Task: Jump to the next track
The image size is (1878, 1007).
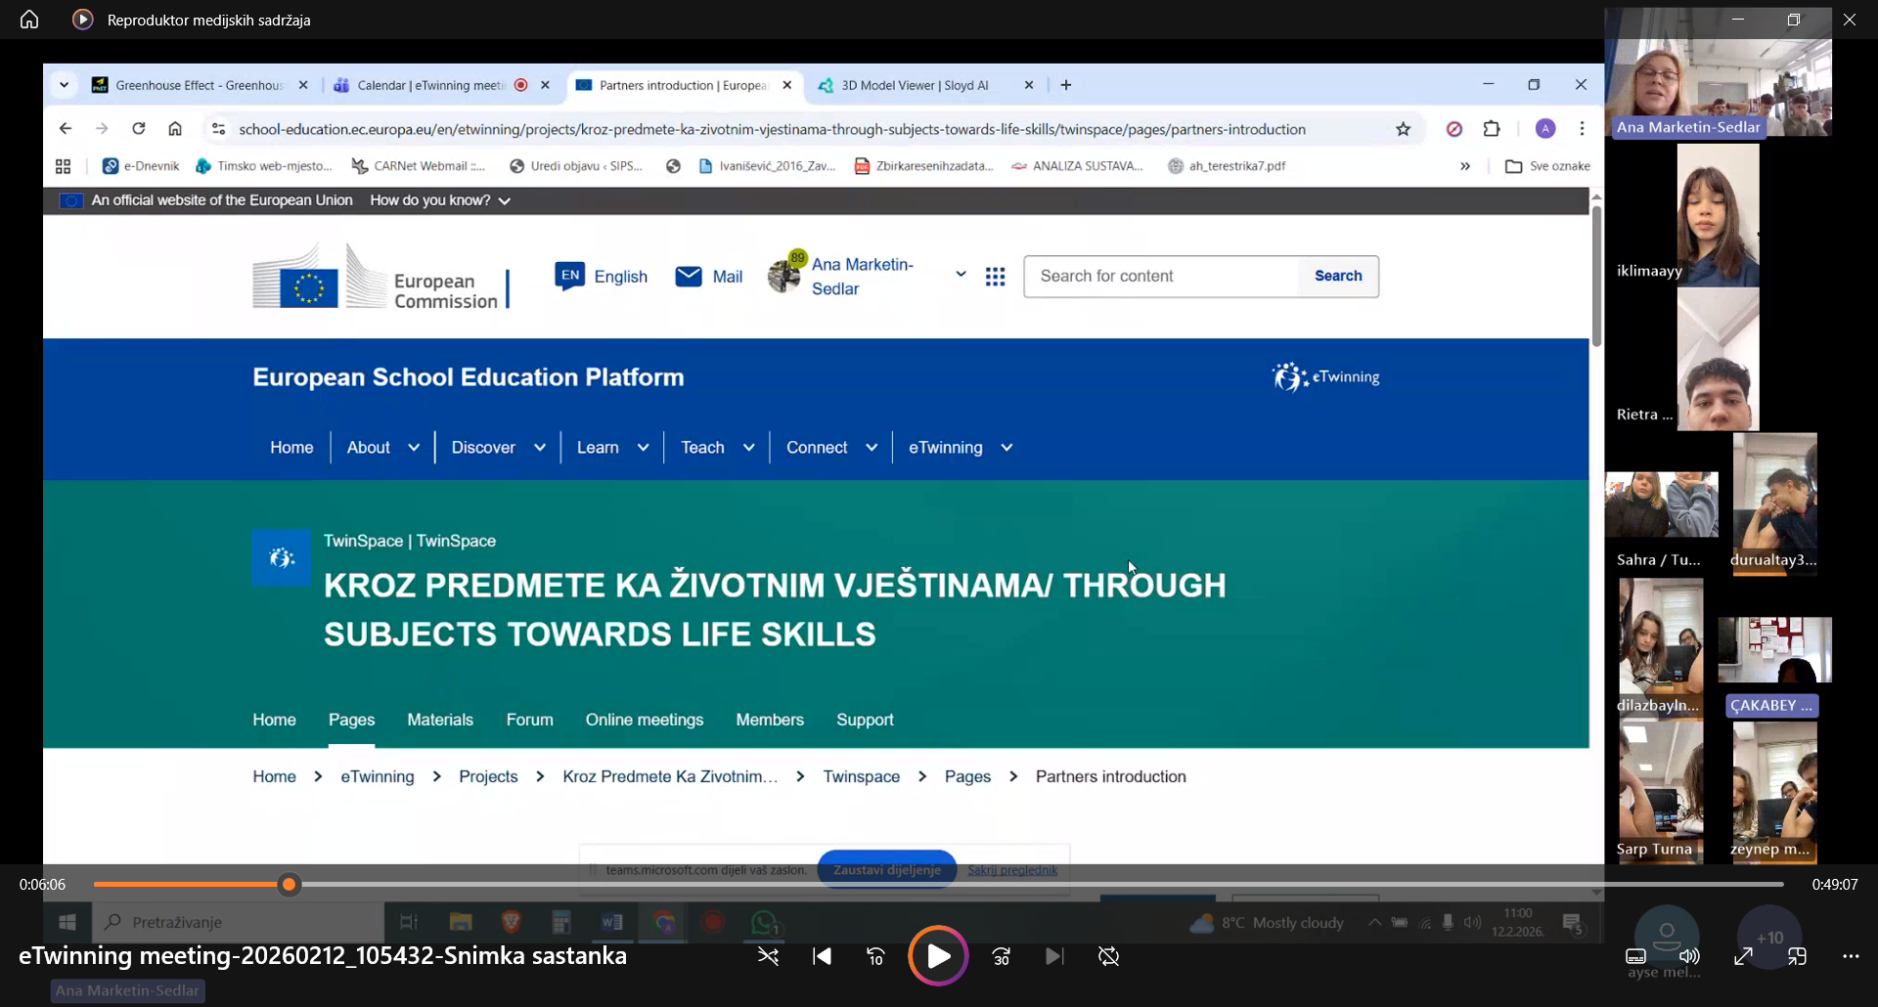Action: (1053, 957)
